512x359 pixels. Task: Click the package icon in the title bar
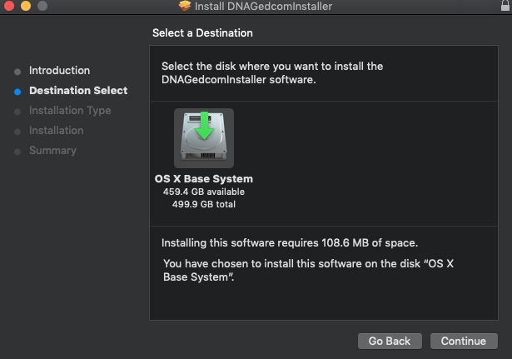tap(185, 7)
